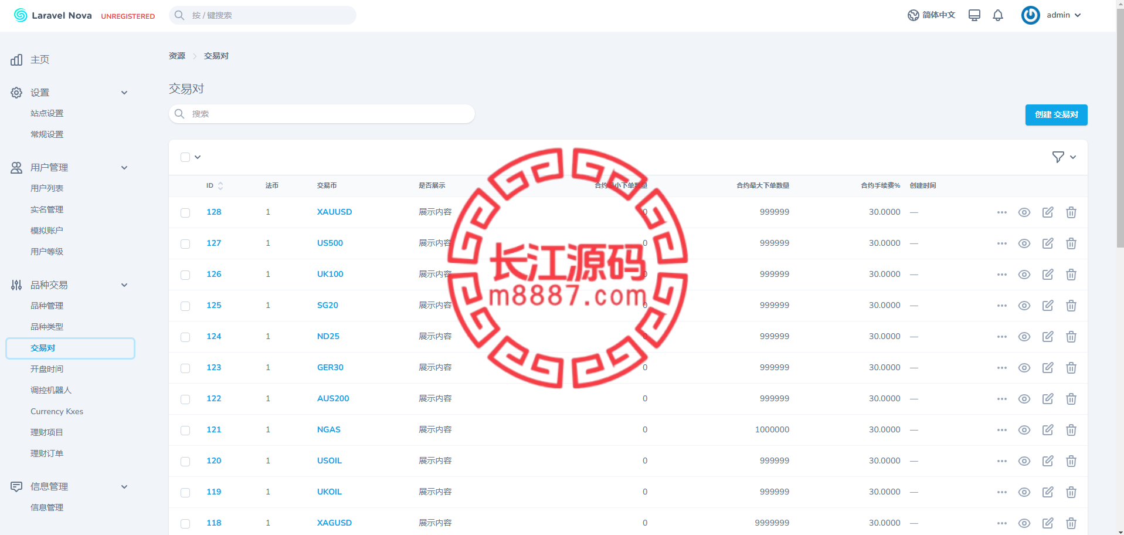Check the checkbox for row 128

(x=185, y=213)
